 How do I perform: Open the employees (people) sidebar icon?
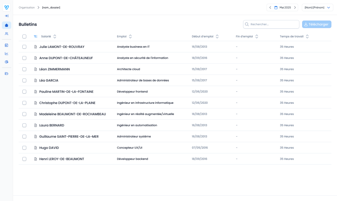[x=6, y=34]
